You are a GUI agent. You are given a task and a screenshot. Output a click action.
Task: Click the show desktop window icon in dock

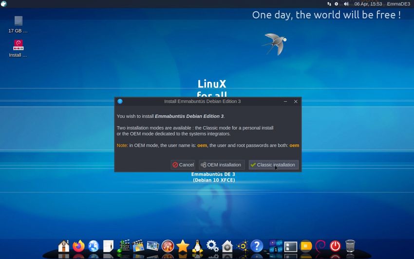pyautogui.click(x=291, y=246)
